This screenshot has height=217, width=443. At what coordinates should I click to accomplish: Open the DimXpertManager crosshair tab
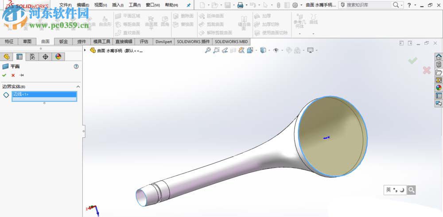tap(45, 57)
